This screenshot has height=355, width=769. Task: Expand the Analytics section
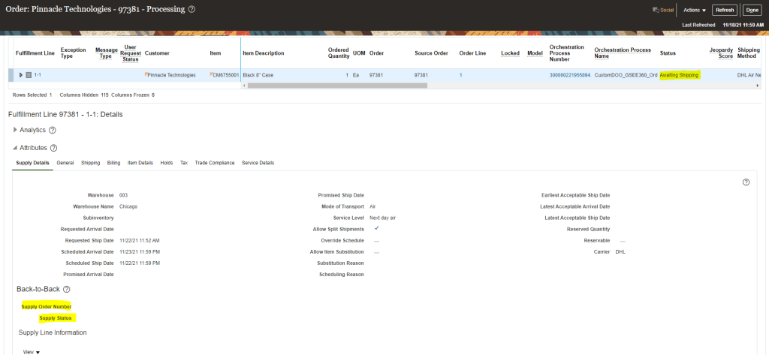tap(15, 130)
